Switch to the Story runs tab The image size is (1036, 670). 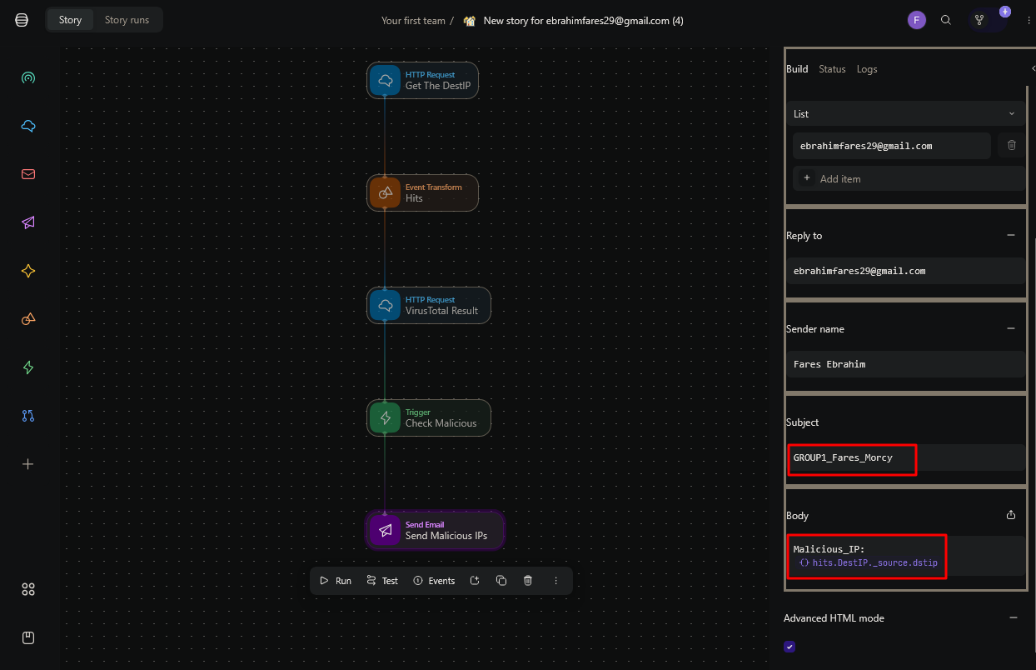127,20
